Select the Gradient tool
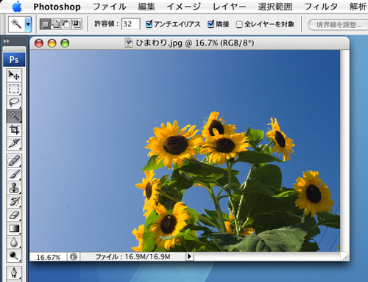 14,229
